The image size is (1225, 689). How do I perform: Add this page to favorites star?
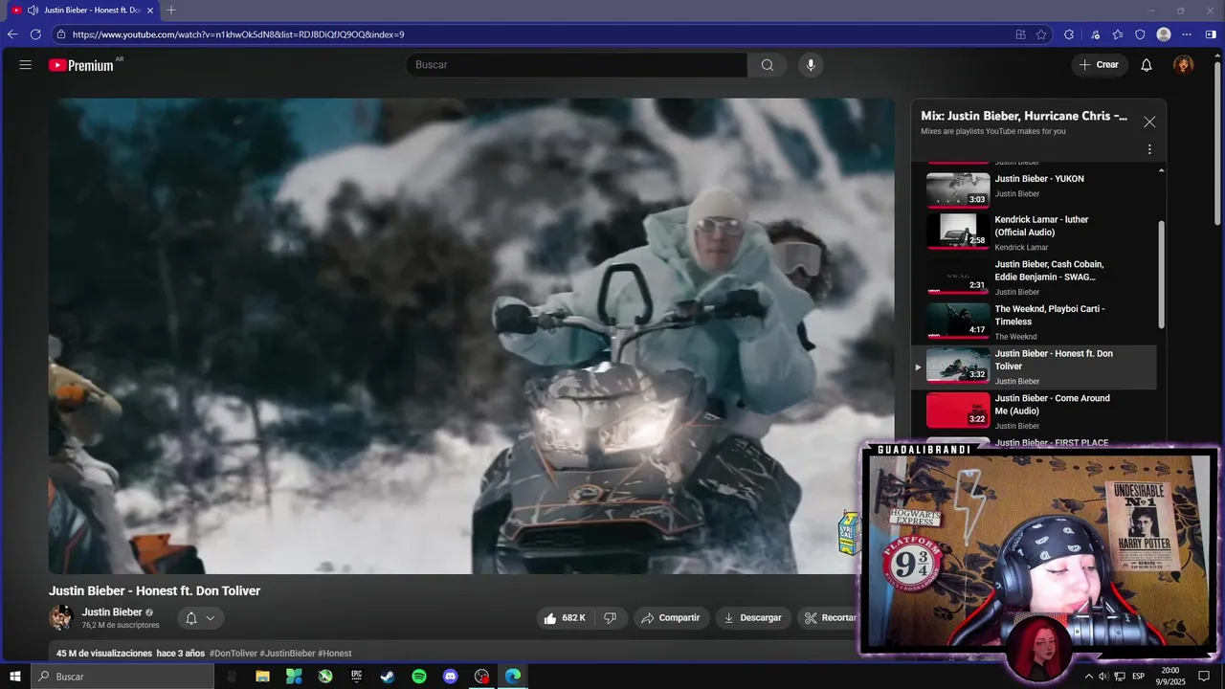click(x=1041, y=34)
